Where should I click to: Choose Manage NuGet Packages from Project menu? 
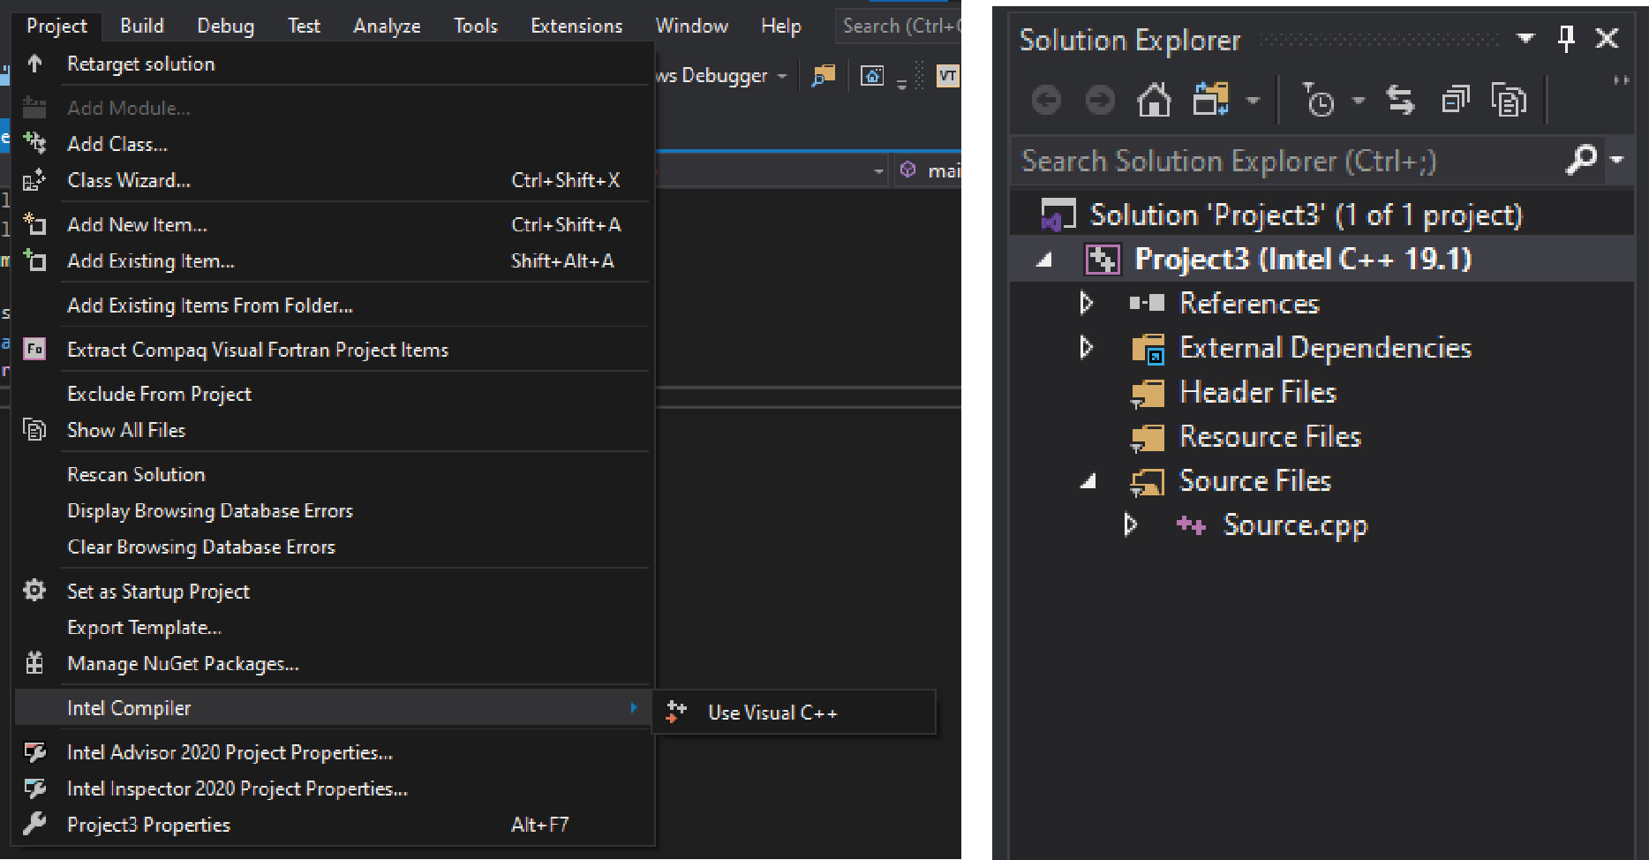183,663
